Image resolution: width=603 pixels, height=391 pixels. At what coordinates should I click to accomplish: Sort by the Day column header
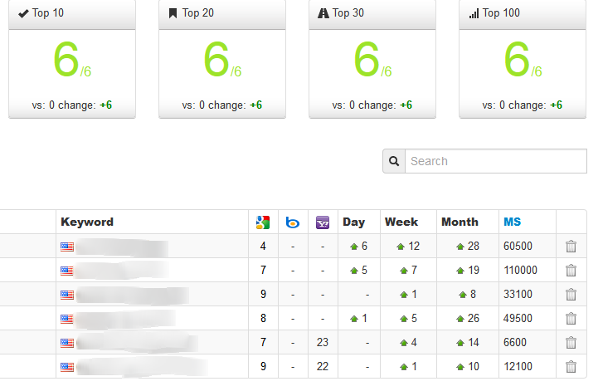354,222
